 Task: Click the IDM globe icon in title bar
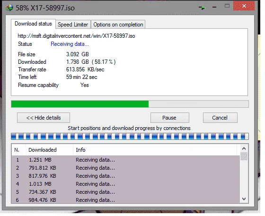click(9, 8)
